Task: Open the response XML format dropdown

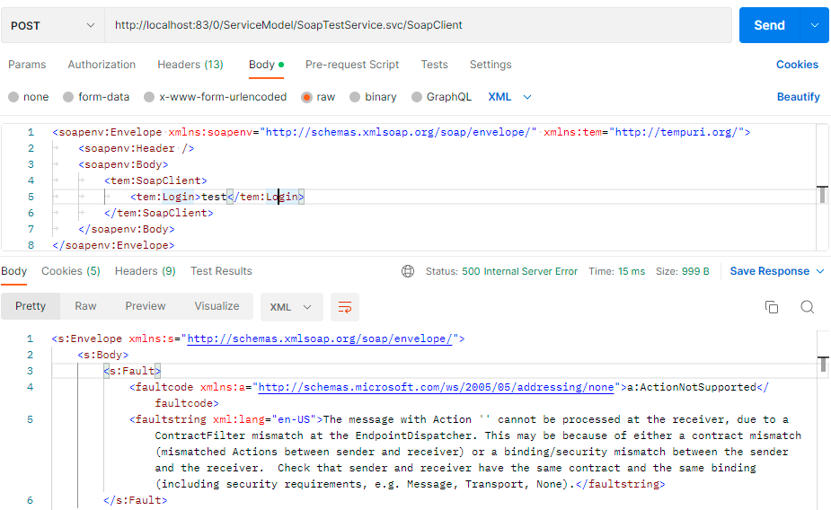Action: [291, 307]
